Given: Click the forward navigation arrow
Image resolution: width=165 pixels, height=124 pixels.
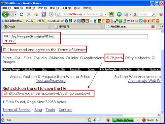Looking at the screenshot, I should pyautogui.click(x=12, y=14).
